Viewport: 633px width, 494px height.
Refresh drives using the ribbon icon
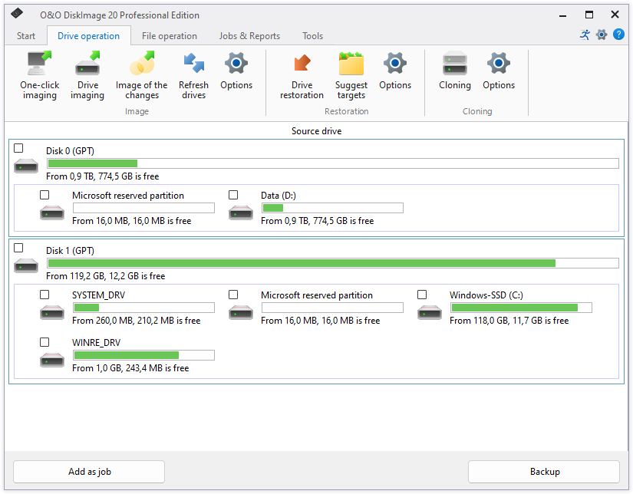click(193, 64)
